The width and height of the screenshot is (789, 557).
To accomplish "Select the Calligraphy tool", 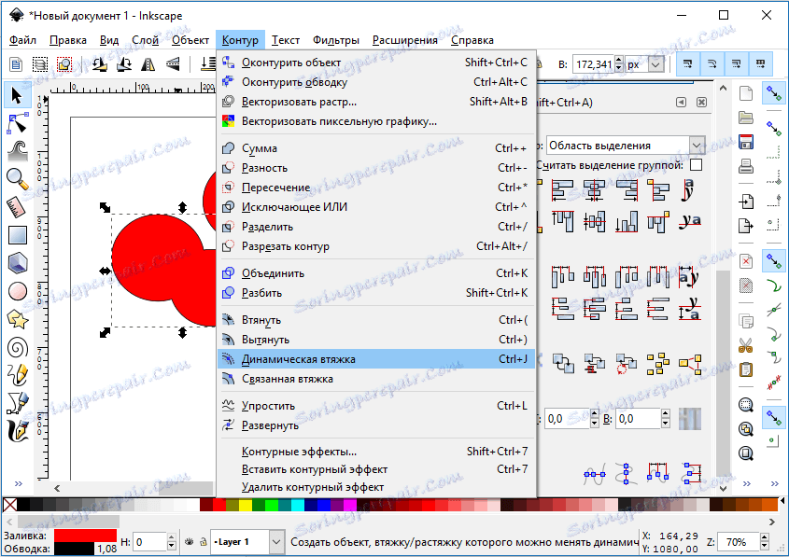I will [x=17, y=431].
